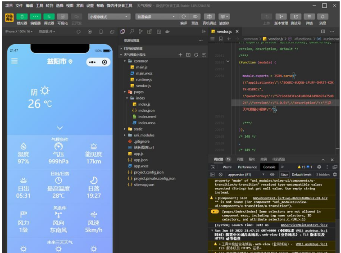The height and width of the screenshot is (253, 341).
Task: Toggle the debugger panel button
Action: pyautogui.click(x=49, y=17)
